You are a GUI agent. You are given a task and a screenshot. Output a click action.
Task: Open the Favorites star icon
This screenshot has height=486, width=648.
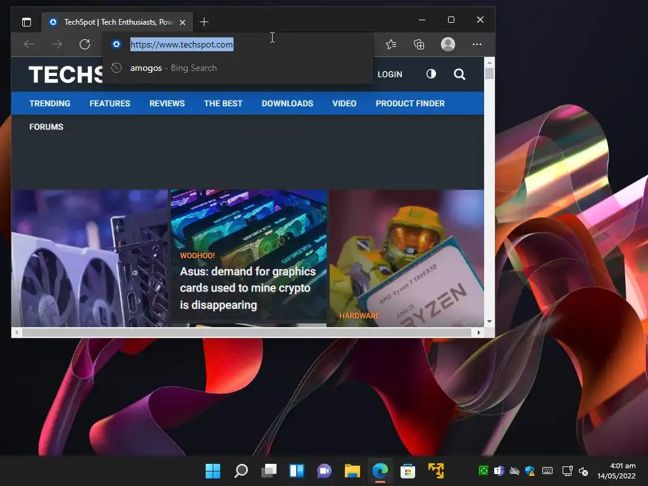point(391,44)
